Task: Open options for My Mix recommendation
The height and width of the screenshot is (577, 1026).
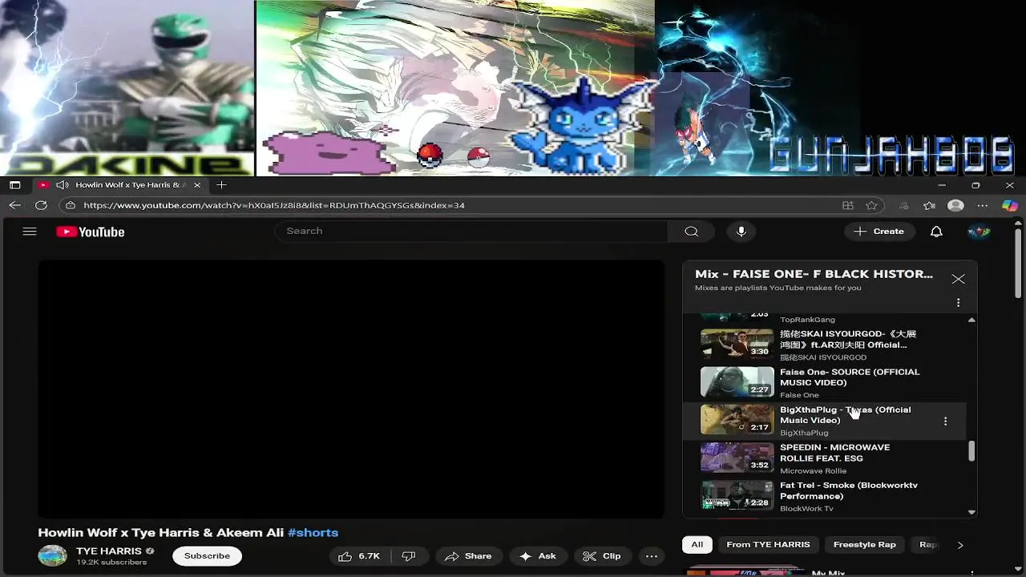Action: 972,572
